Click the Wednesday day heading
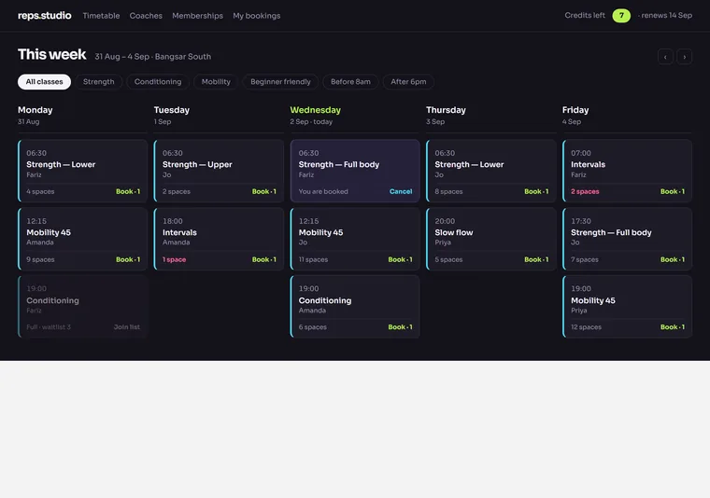This screenshot has width=710, height=498. (315, 110)
